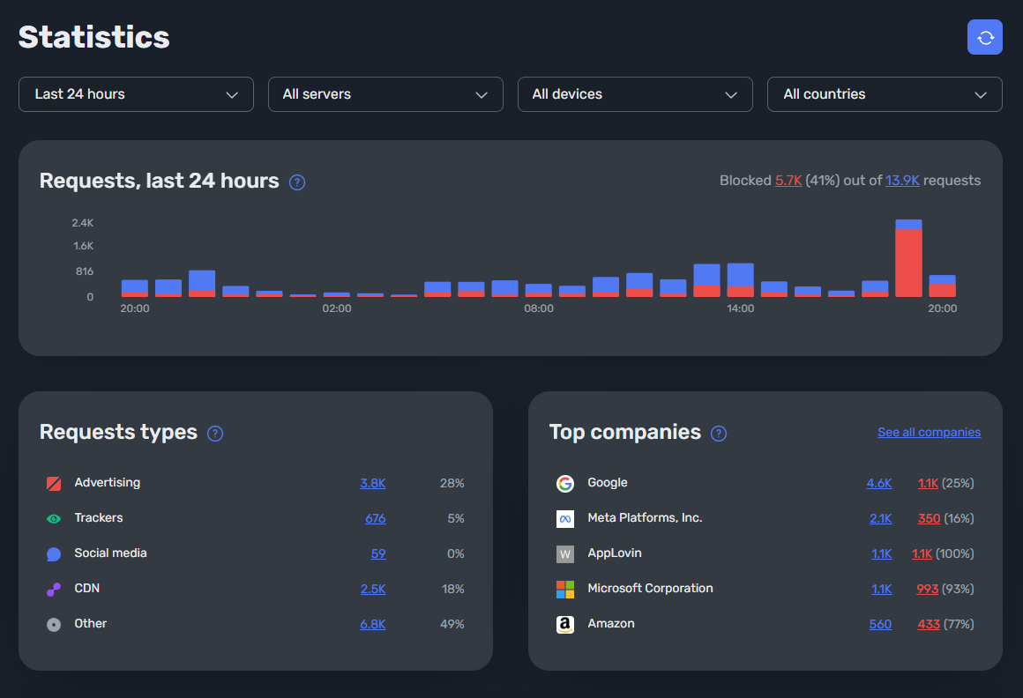Click the tallest bar in the requests chart

coord(908,260)
